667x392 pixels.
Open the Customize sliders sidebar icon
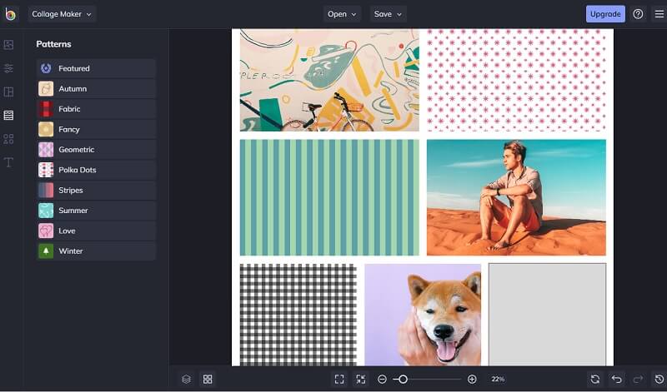point(9,68)
